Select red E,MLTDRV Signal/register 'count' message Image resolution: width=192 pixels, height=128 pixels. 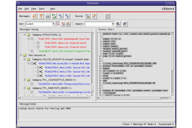click(x=64, y=39)
